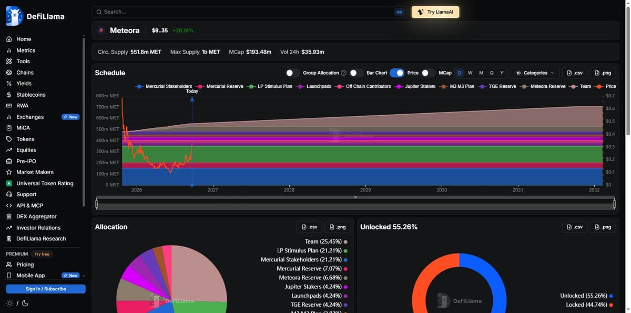Toggle Launchpads legend series in Schedule chart

313,86
